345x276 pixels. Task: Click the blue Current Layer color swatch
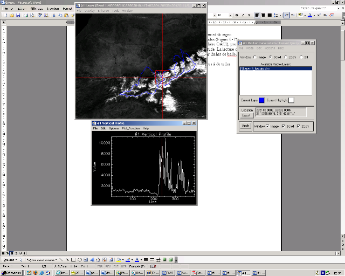point(261,100)
